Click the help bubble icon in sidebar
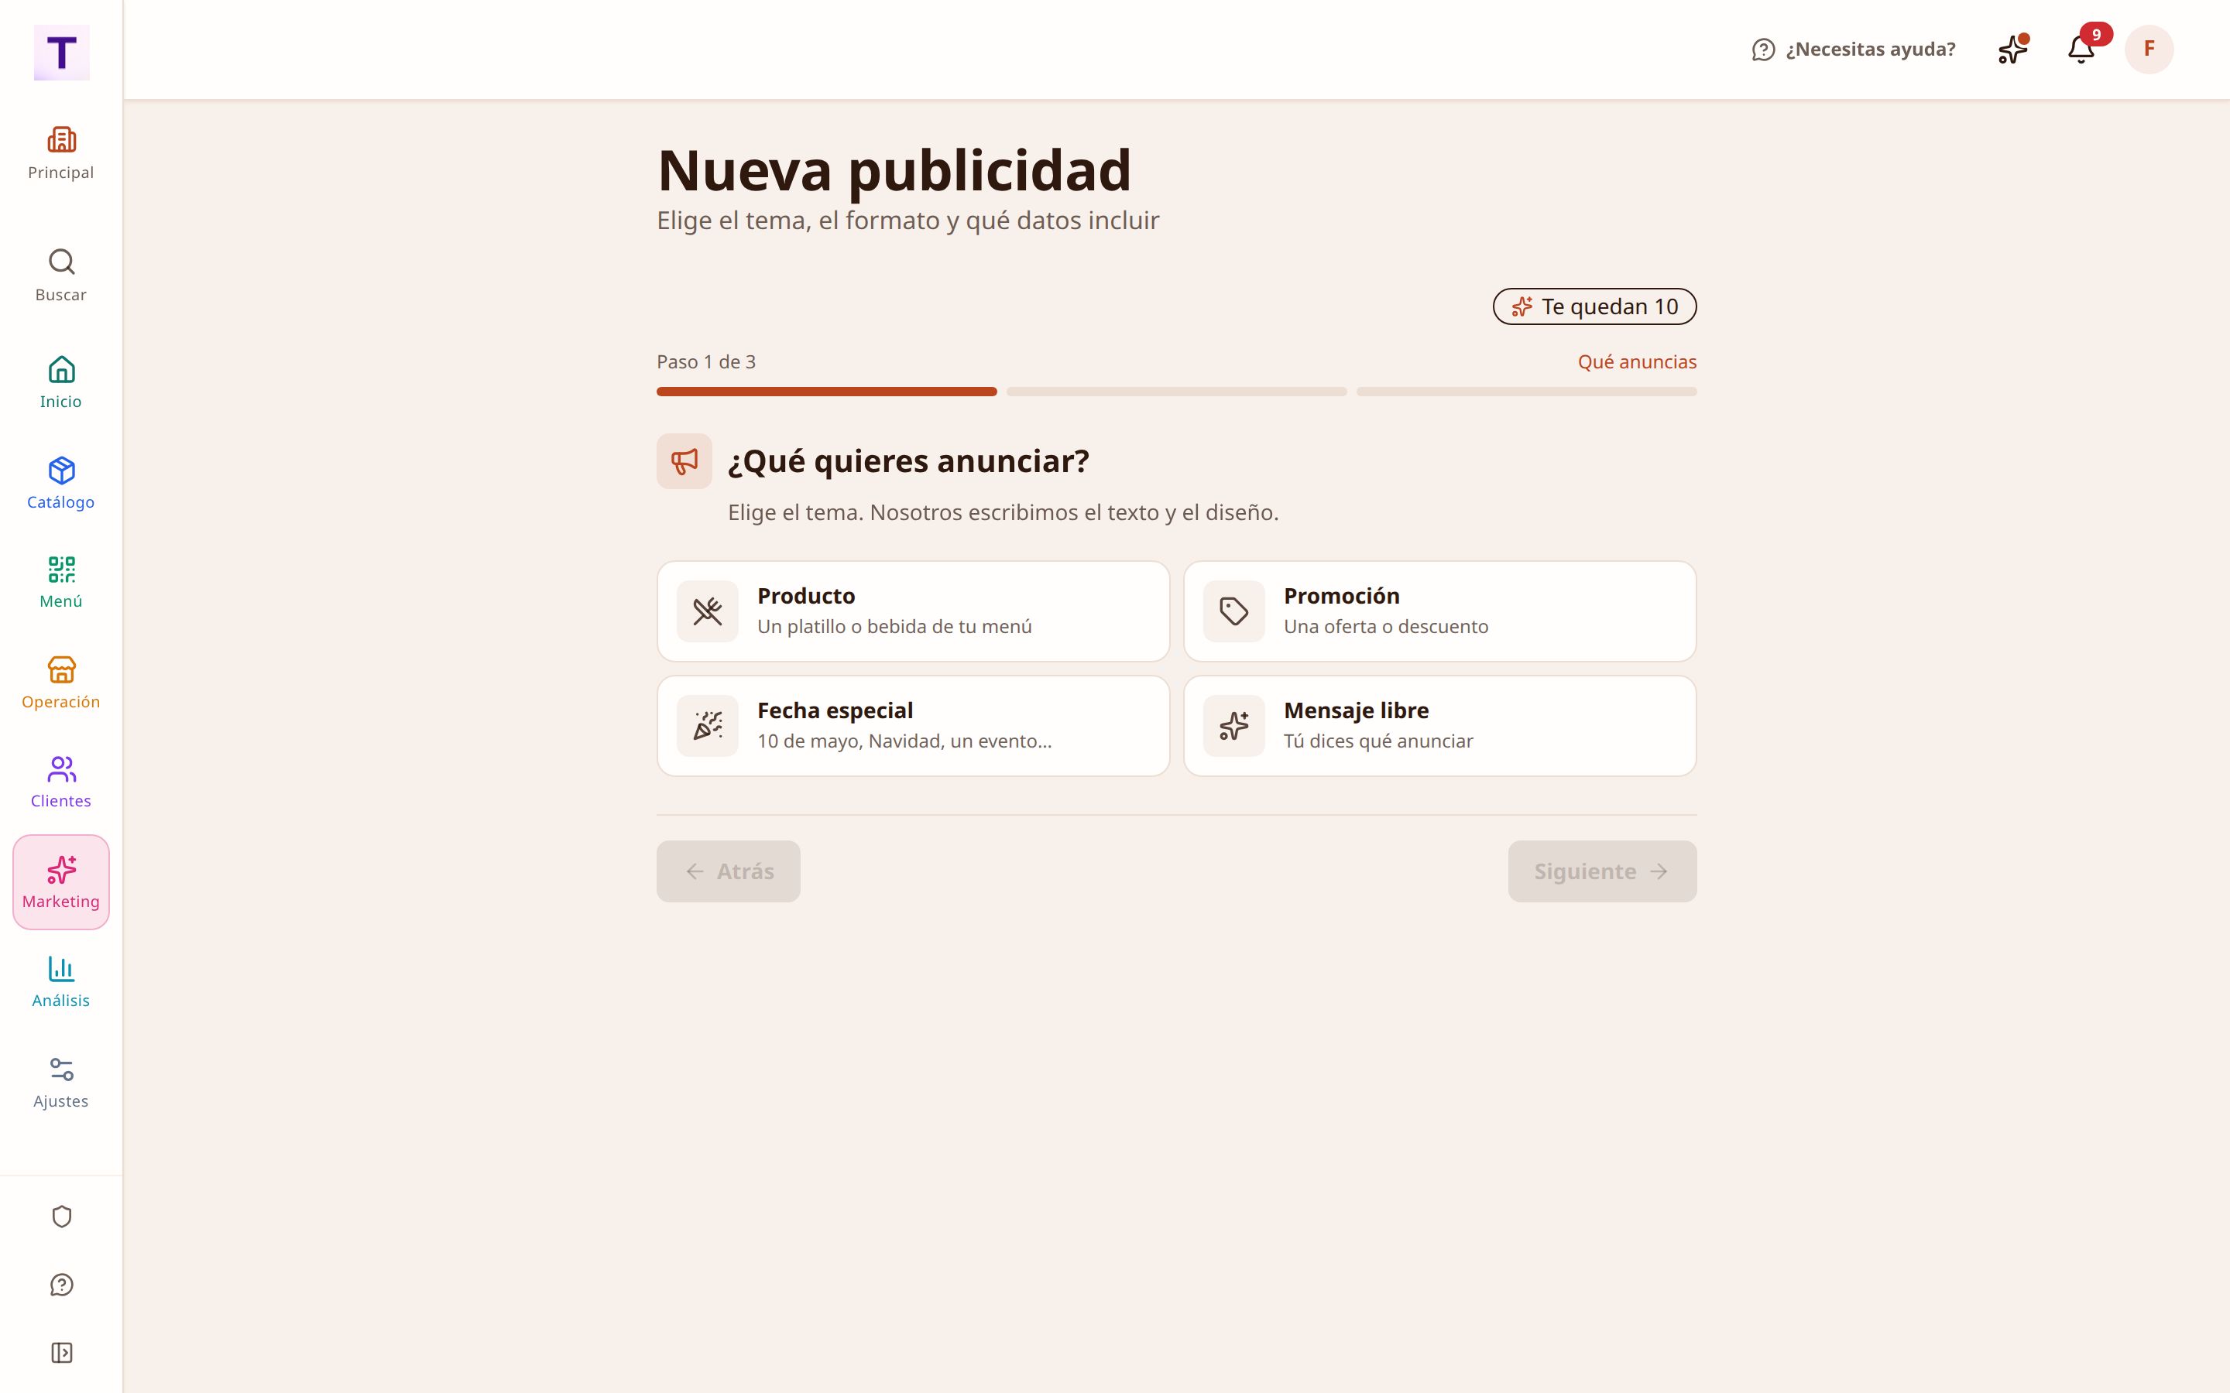The image size is (2230, 1393). [x=62, y=1285]
